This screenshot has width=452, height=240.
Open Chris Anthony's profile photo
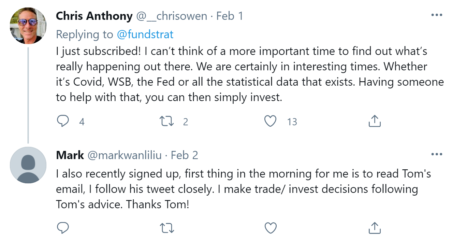pyautogui.click(x=28, y=26)
